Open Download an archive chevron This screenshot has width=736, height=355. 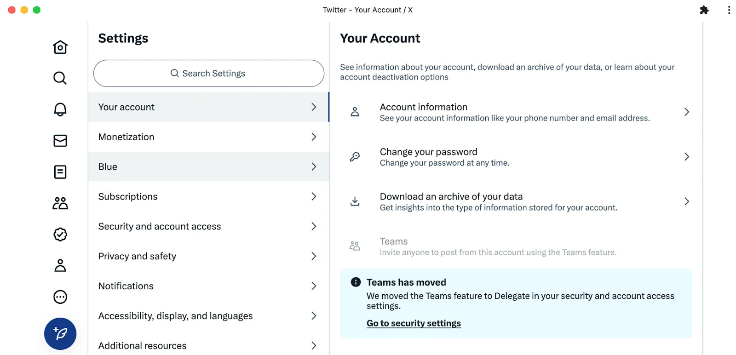(x=687, y=201)
